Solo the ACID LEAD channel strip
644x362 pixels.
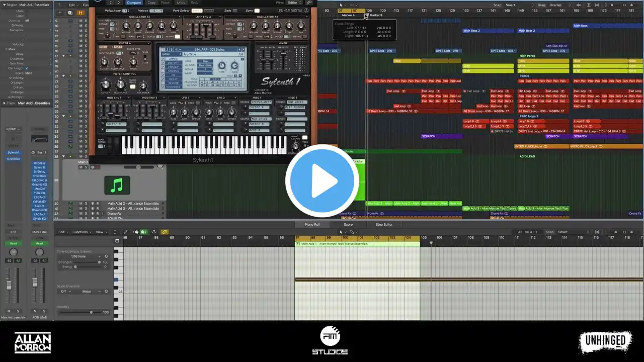coord(44,311)
